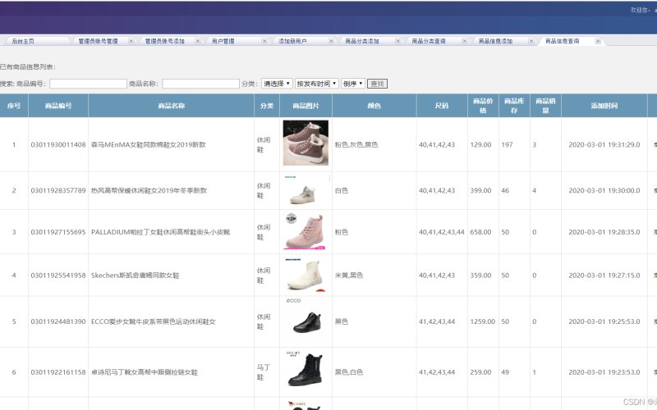The height and width of the screenshot is (410, 657).
Task: Click product number 03011925541958
Action: click(x=58, y=276)
